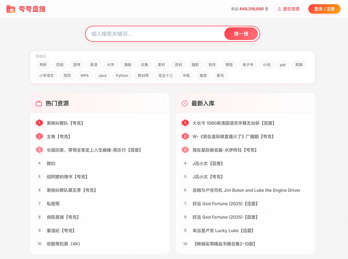
Task: Select the ppt hot search tag
Action: (x=283, y=65)
